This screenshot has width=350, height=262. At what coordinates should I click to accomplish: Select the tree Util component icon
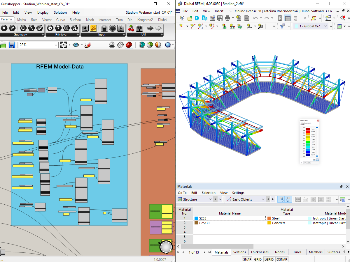pos(140,28)
